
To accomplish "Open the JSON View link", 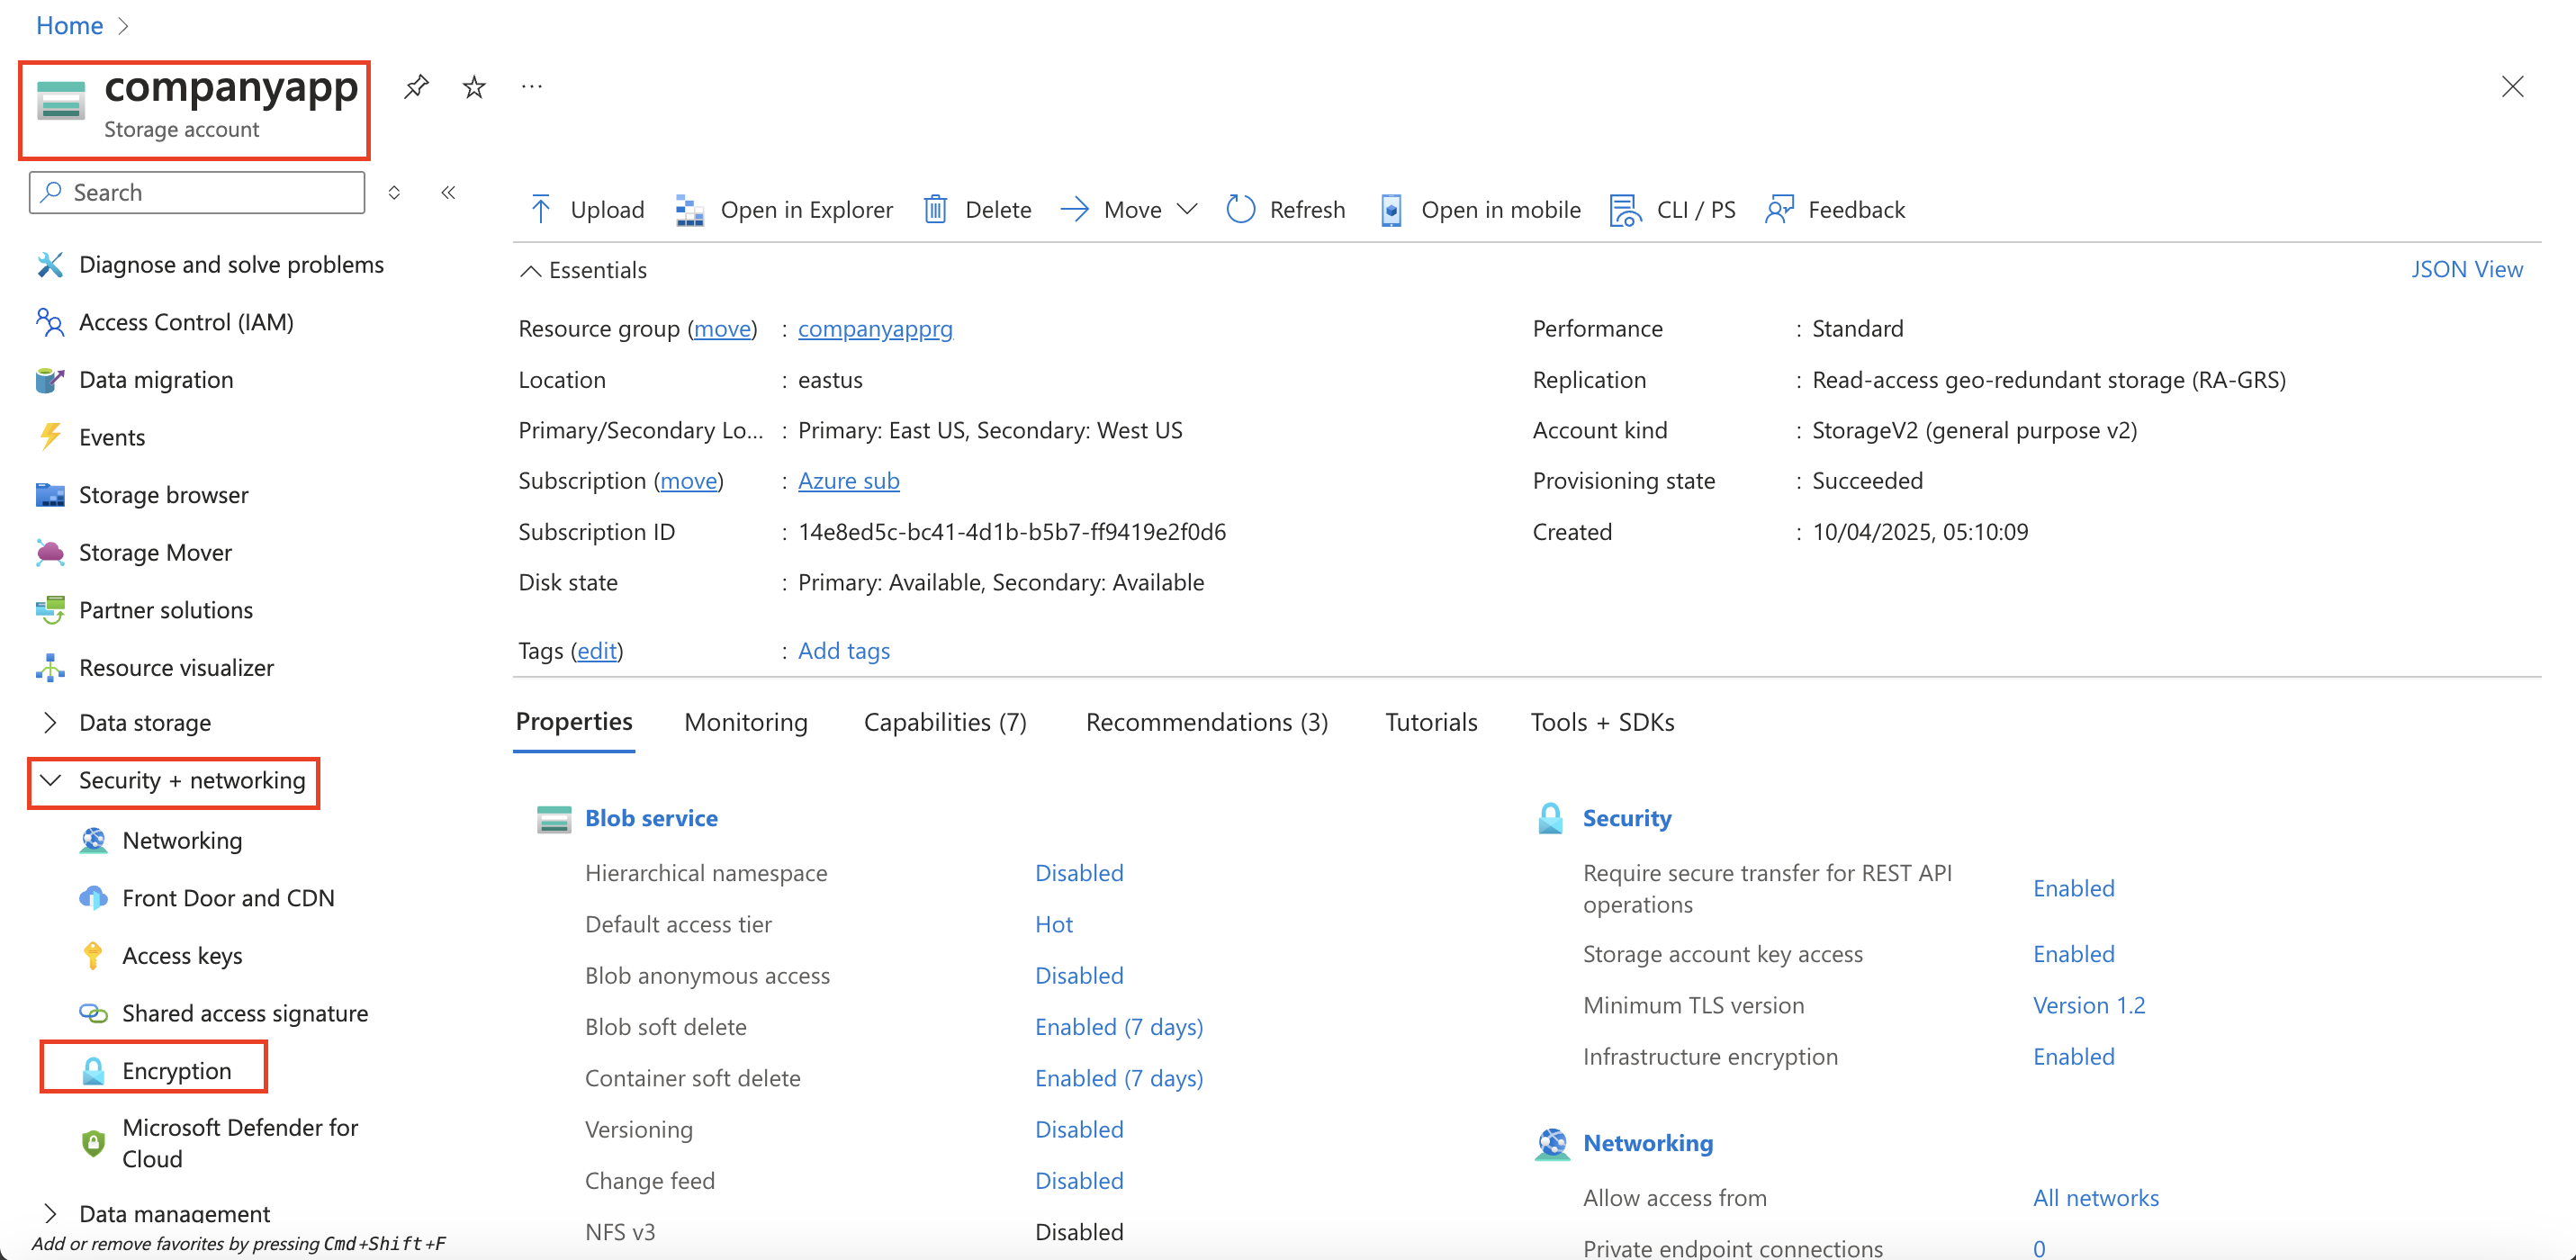I will tap(2466, 269).
